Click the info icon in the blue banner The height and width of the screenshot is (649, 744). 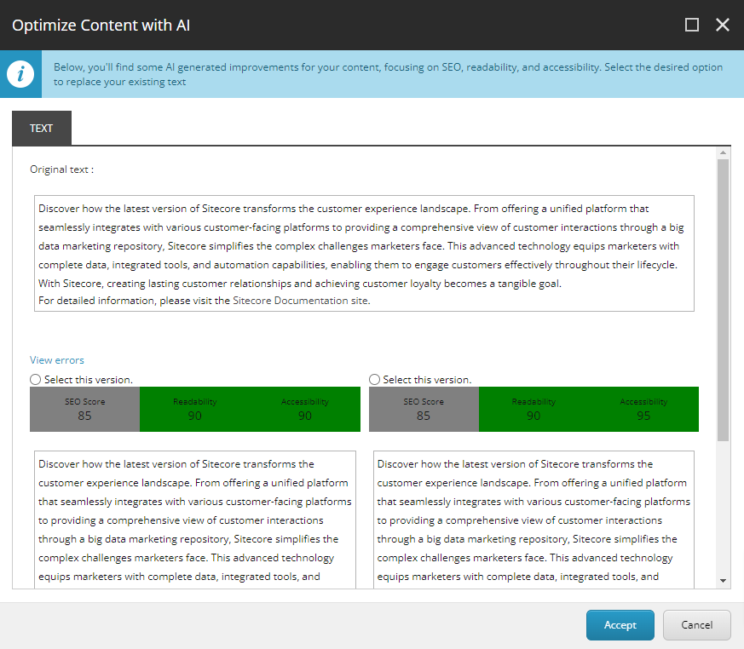(20, 74)
